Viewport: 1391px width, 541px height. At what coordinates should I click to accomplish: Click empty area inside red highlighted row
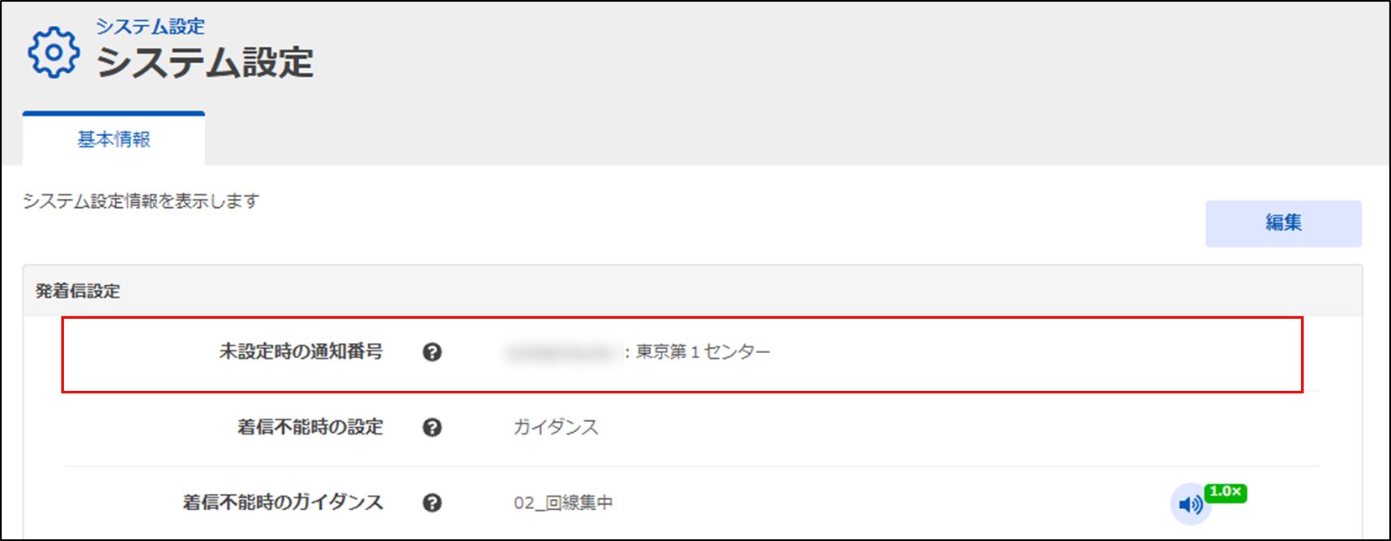pos(1033,354)
